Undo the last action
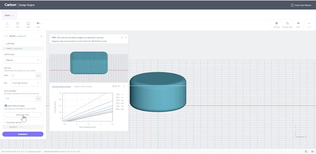 pos(298,25)
